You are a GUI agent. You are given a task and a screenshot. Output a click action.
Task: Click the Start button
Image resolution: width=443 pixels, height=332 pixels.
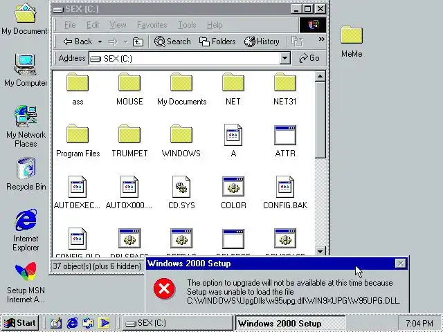20,323
